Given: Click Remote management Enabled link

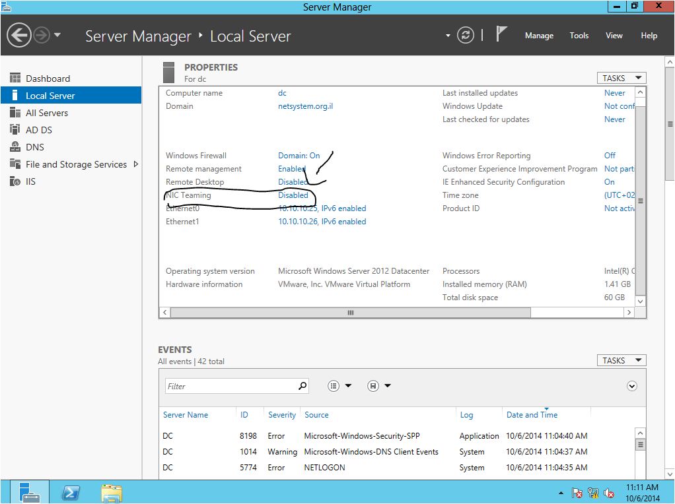Looking at the screenshot, I should (x=292, y=169).
